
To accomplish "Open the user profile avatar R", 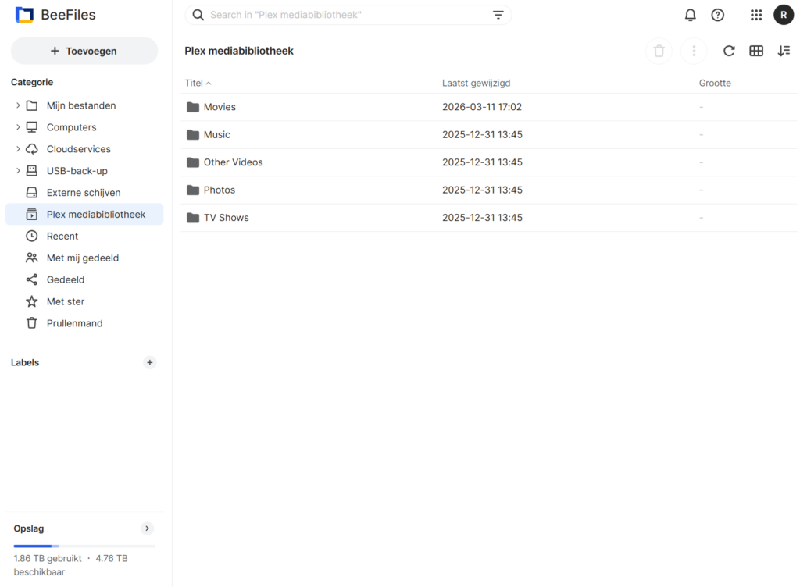I will tap(784, 15).
